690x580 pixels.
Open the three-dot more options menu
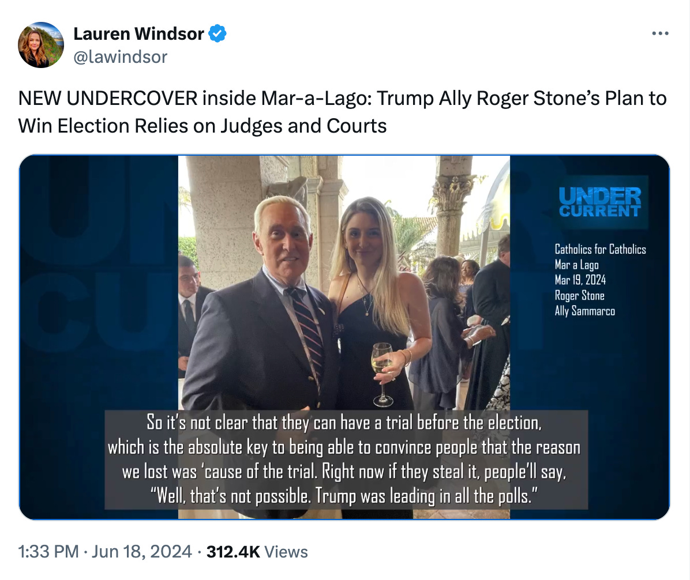click(660, 33)
